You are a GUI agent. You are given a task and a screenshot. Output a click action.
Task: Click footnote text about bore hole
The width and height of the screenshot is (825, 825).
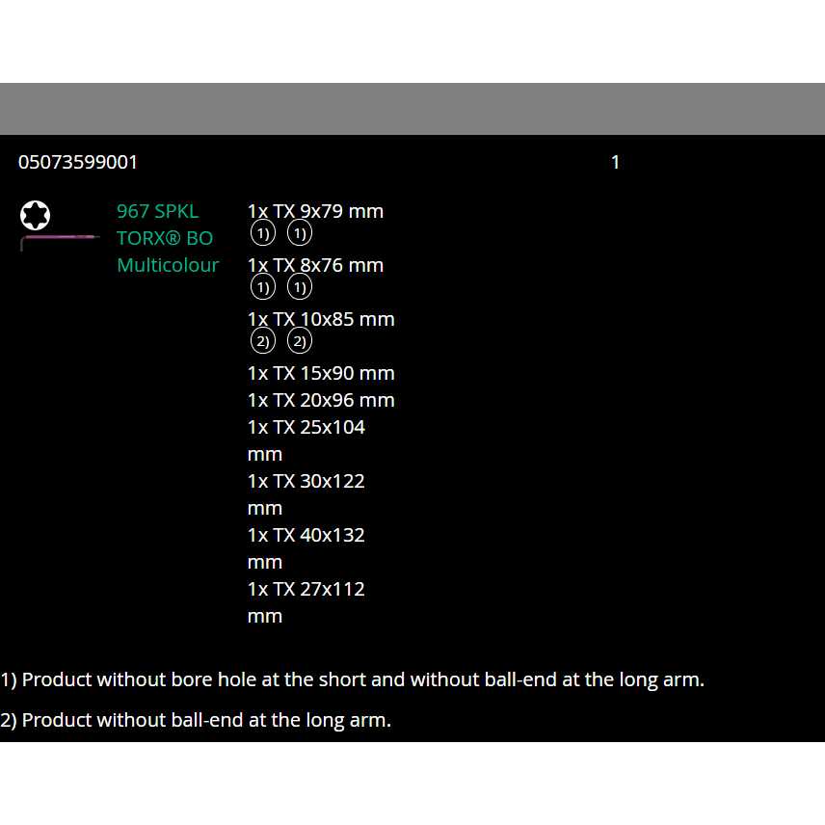(x=352, y=679)
